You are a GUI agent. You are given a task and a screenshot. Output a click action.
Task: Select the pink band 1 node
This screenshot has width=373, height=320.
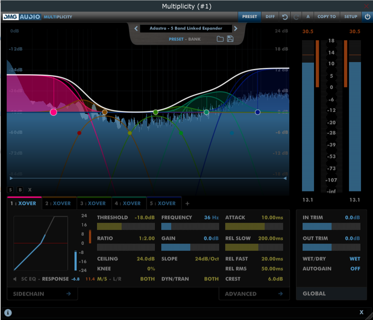[54, 112]
